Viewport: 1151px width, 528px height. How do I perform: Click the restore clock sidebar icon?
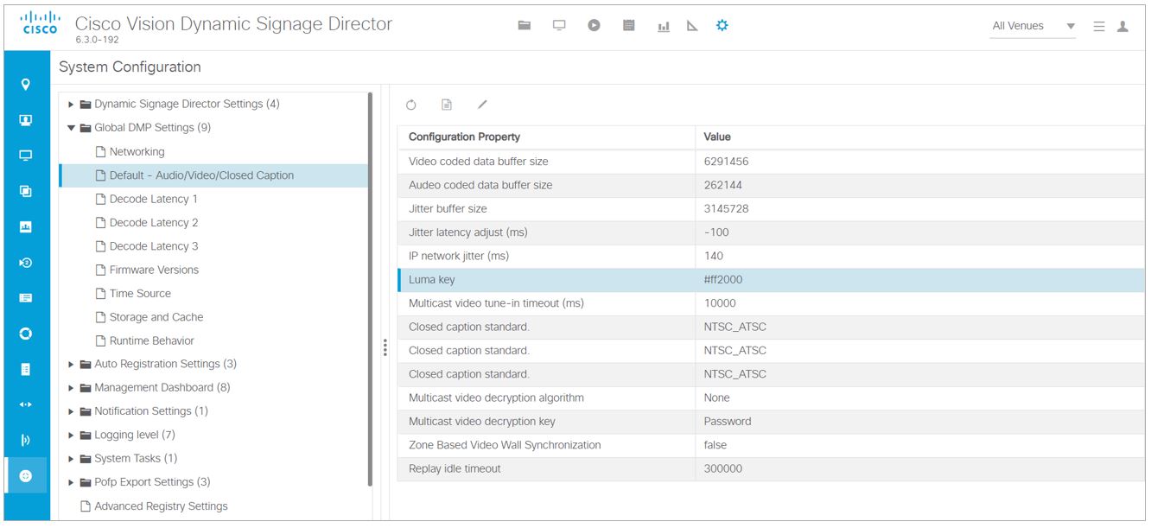pos(26,262)
